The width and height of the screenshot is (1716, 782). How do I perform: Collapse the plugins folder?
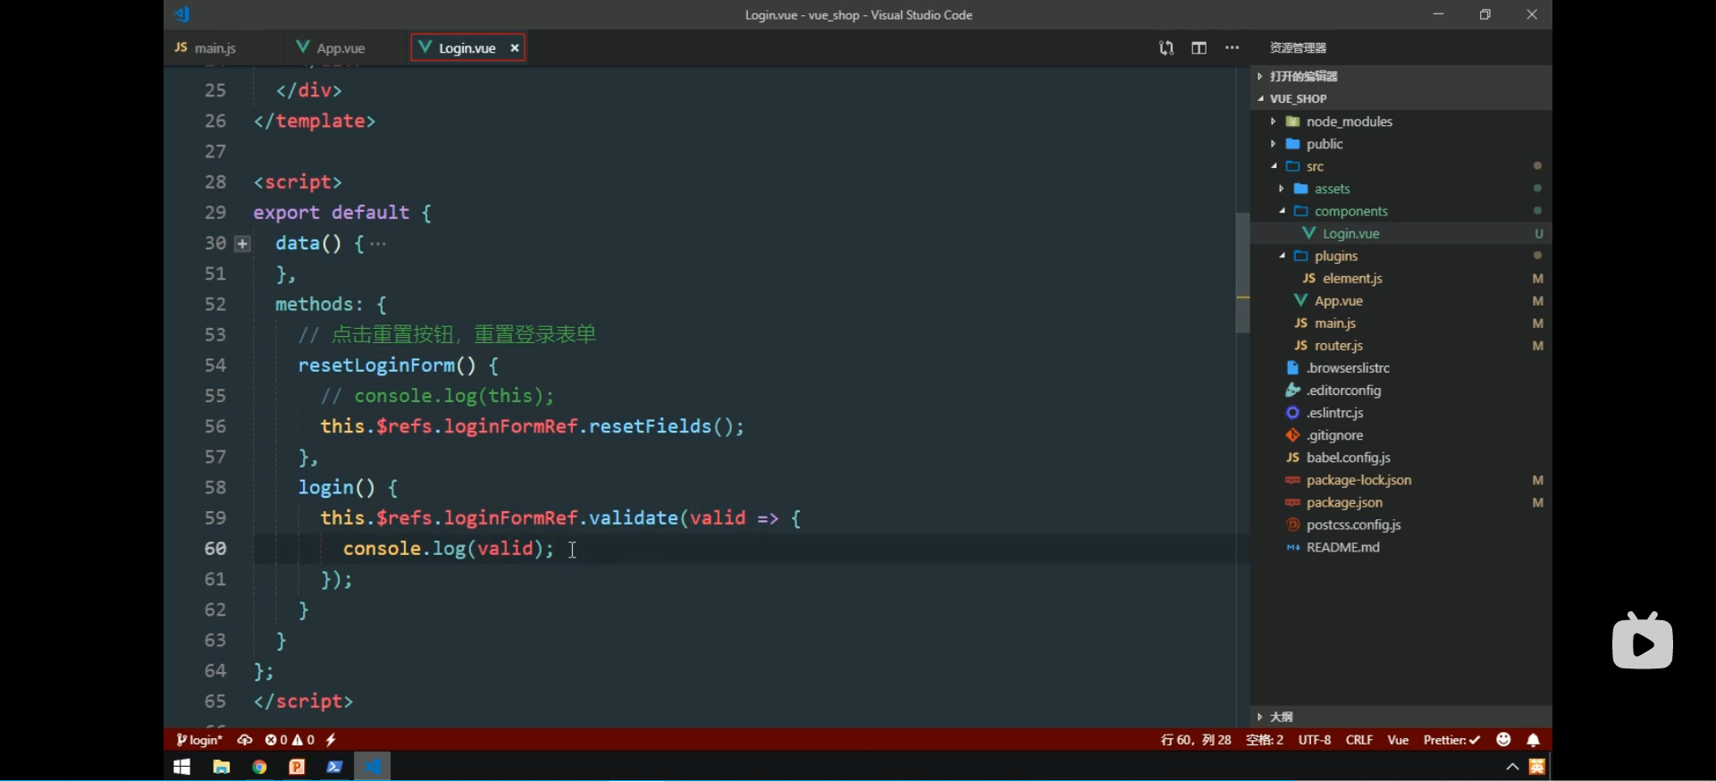tap(1401, 256)
